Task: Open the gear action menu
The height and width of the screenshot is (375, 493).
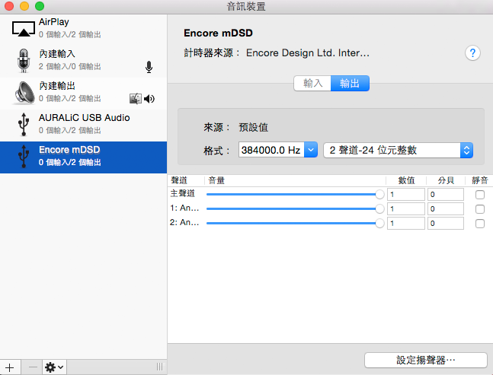Action: 54,367
